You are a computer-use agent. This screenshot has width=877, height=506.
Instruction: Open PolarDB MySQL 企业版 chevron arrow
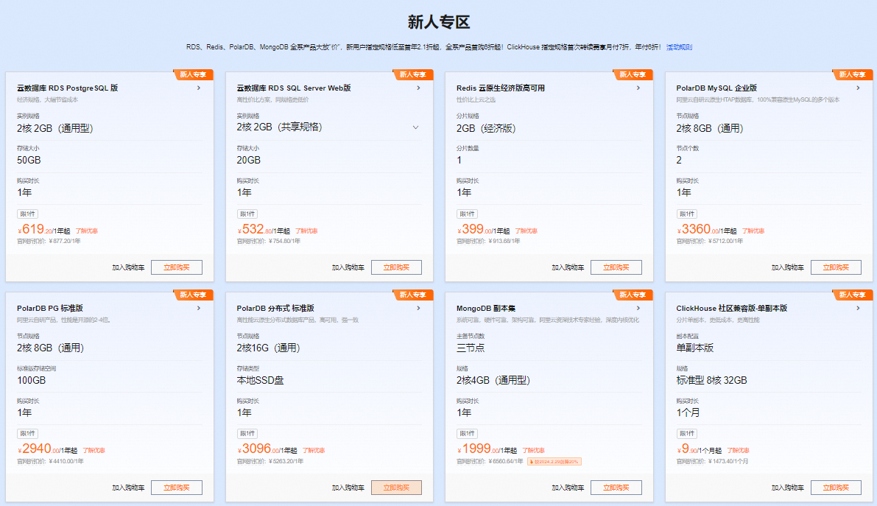[x=858, y=88]
